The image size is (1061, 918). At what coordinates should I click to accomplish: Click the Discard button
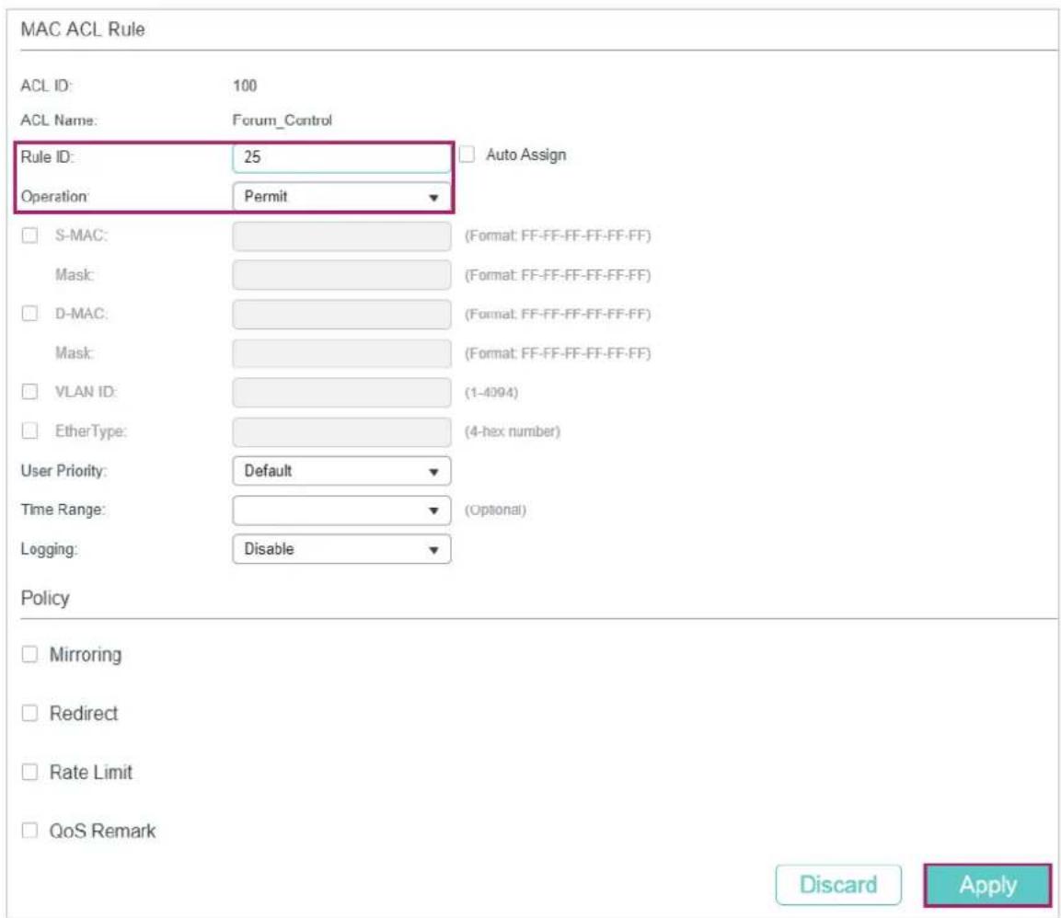pyautogui.click(x=838, y=885)
